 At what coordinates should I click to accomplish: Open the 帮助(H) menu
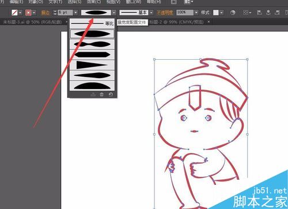click(154, 2)
